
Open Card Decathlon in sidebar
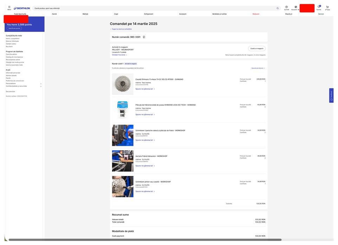point(12,54)
